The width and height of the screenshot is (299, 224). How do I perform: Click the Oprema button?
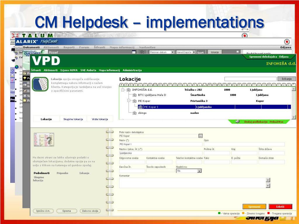point(67,211)
